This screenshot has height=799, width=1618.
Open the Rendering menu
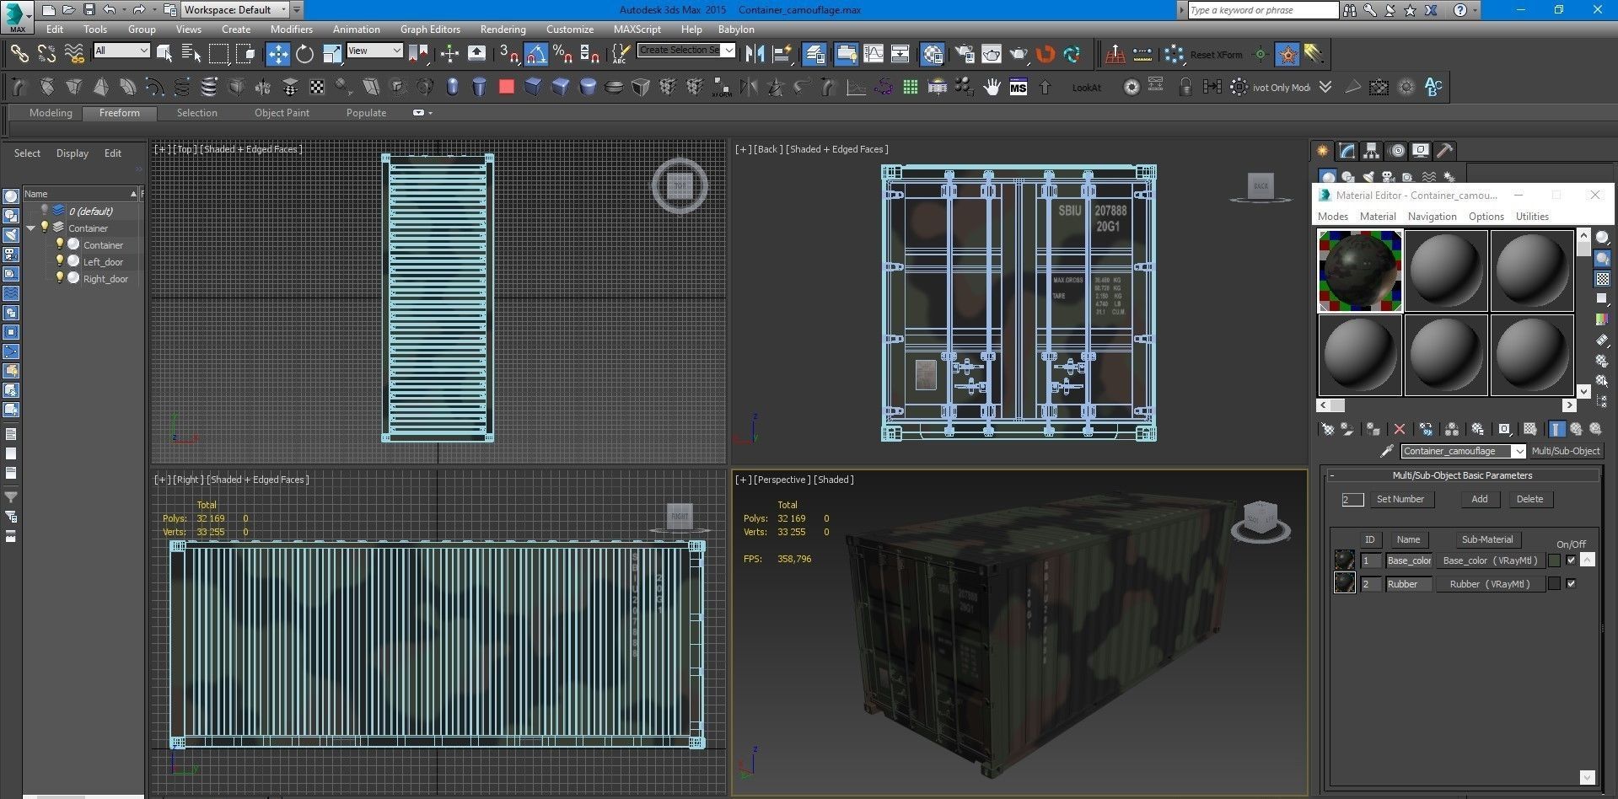click(503, 29)
